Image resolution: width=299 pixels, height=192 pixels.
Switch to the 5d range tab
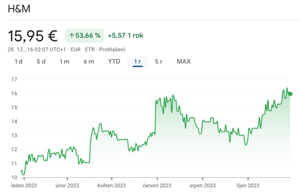41,62
